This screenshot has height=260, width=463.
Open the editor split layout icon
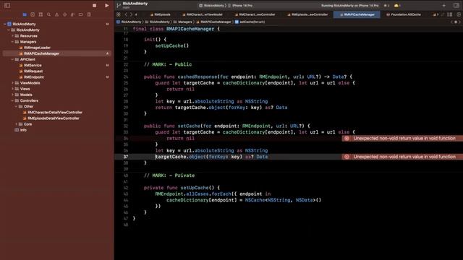(x=449, y=14)
